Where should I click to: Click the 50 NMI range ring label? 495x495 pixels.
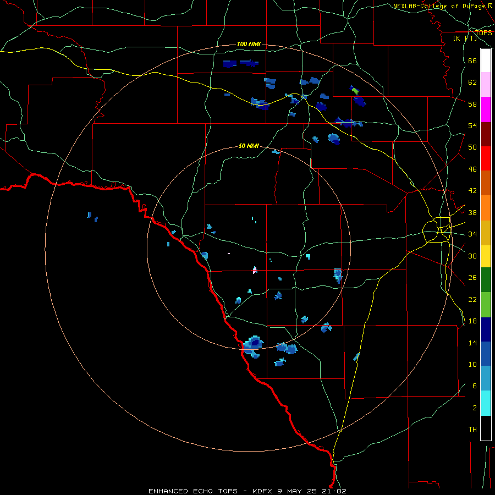click(x=249, y=146)
